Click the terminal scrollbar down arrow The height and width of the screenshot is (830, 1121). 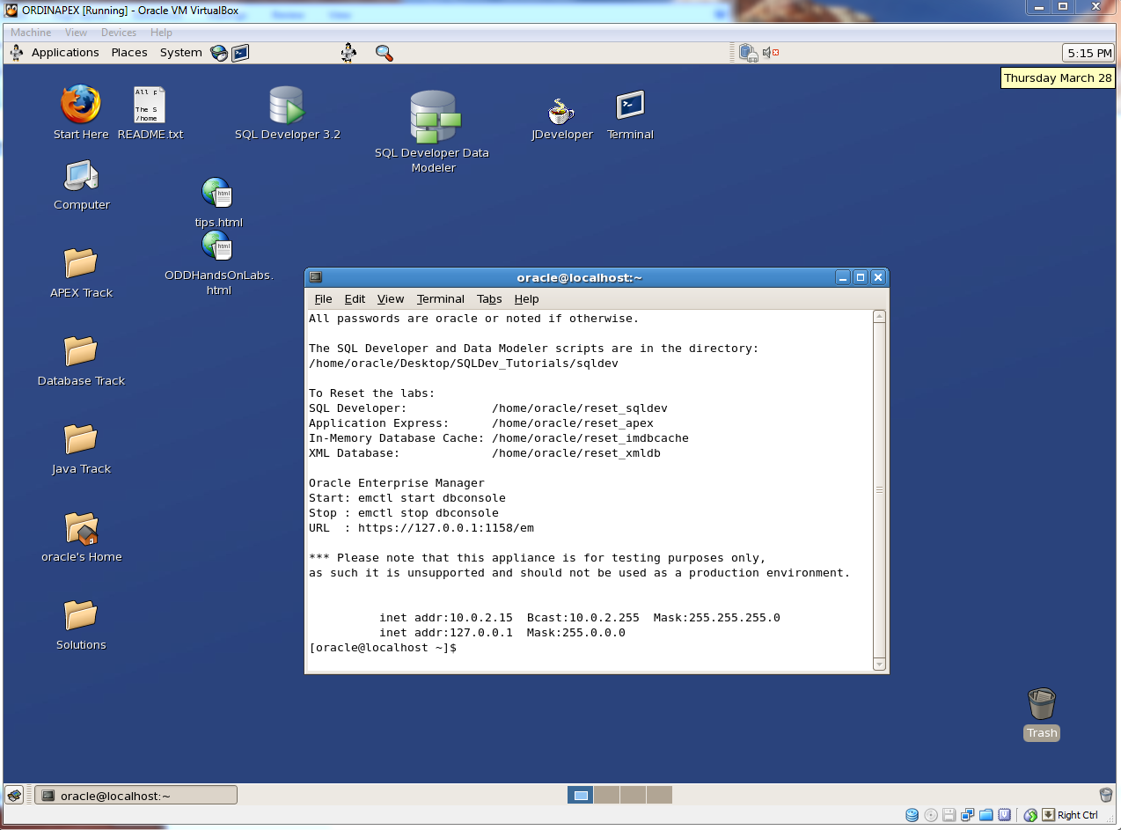click(x=879, y=665)
